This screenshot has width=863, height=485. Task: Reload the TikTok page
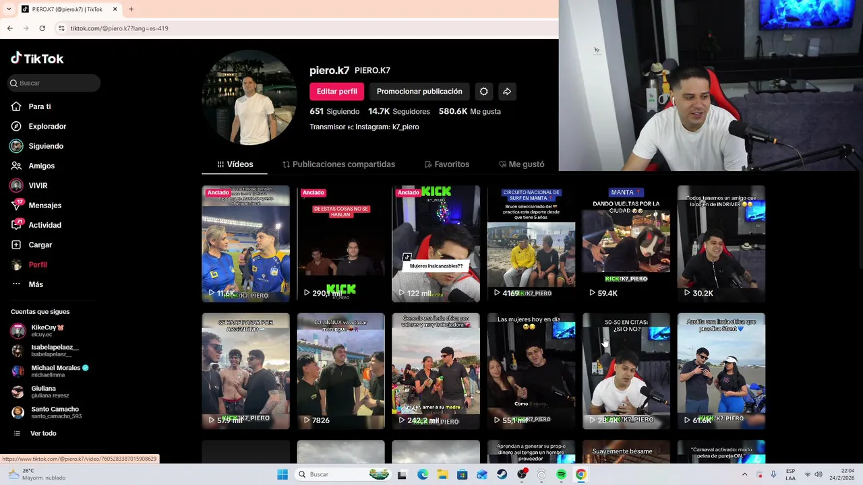[x=42, y=28]
